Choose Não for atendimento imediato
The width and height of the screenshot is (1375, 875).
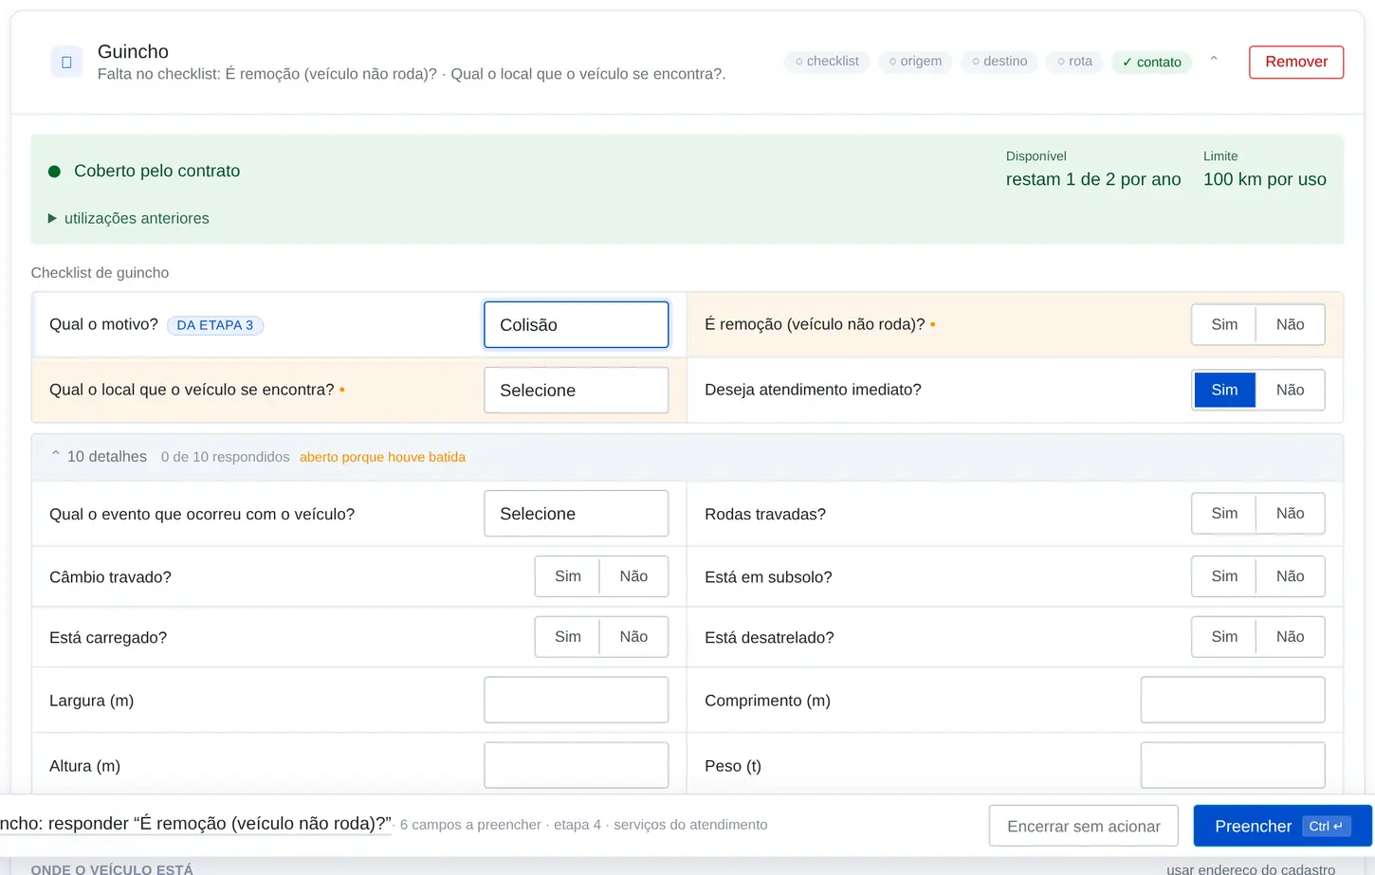pyautogui.click(x=1290, y=390)
